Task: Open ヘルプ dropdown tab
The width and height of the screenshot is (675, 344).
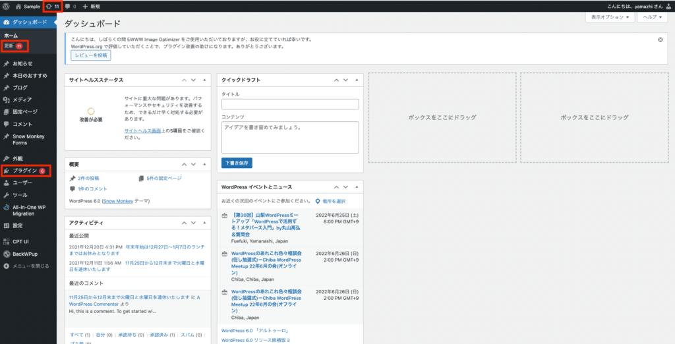Action: 652,17
